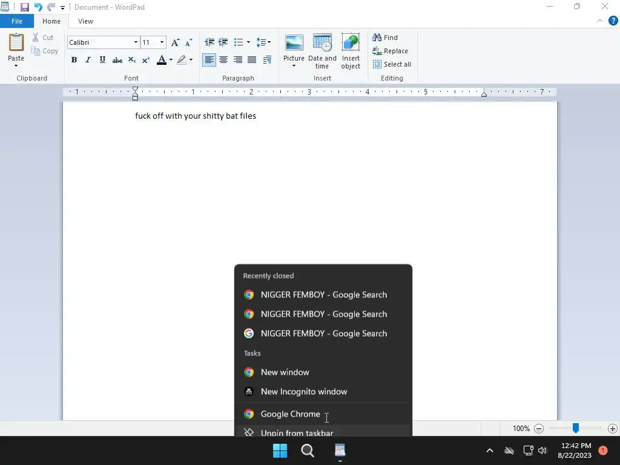Click the Replace button
The height and width of the screenshot is (465, 620).
(391, 51)
